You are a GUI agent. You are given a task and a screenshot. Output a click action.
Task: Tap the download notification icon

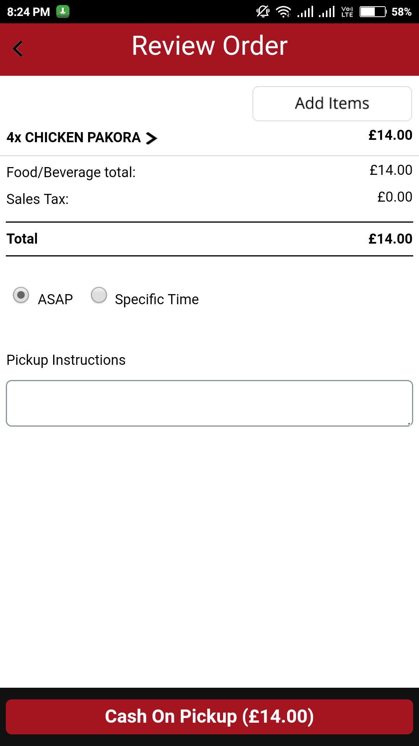(x=63, y=12)
